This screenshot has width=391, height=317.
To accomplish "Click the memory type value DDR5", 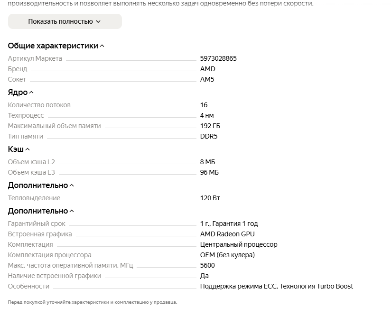I will [x=209, y=136].
